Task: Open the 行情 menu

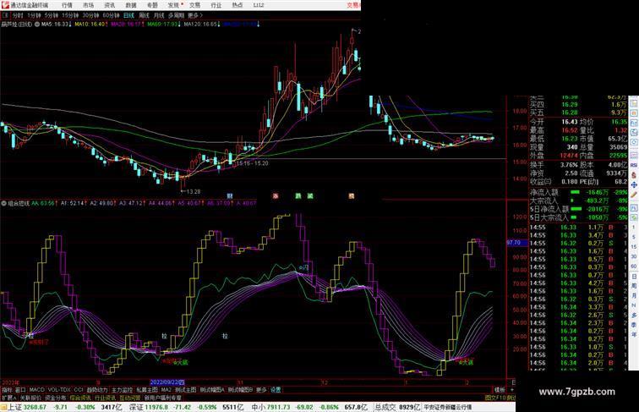Action: 68,5
